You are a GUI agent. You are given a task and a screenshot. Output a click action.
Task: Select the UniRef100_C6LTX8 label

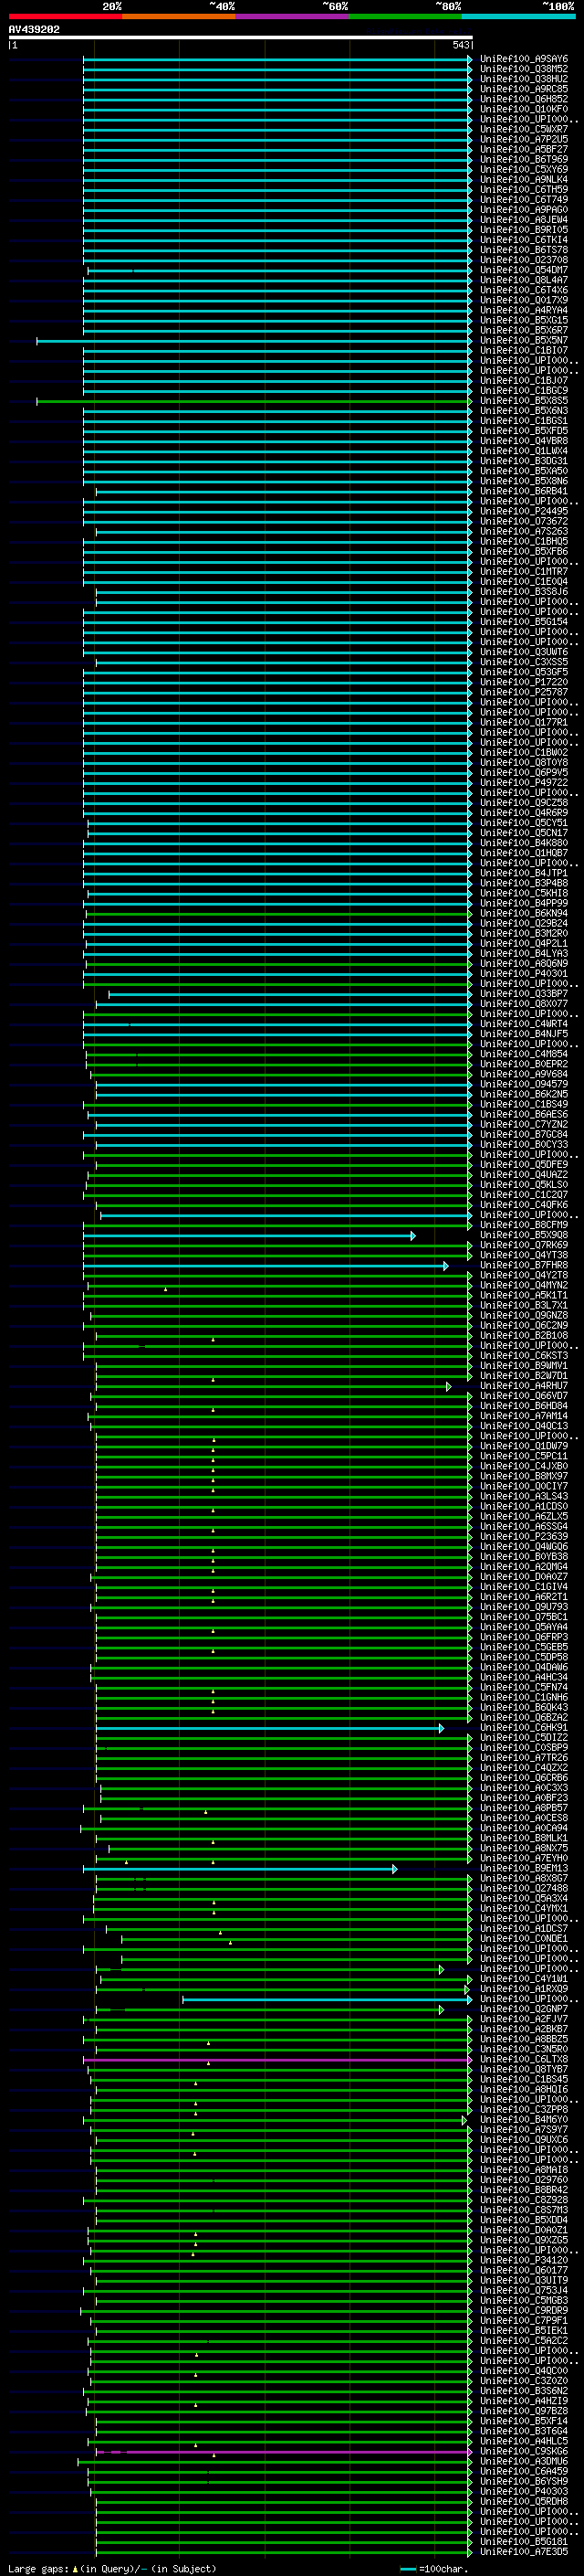pyautogui.click(x=524, y=2059)
